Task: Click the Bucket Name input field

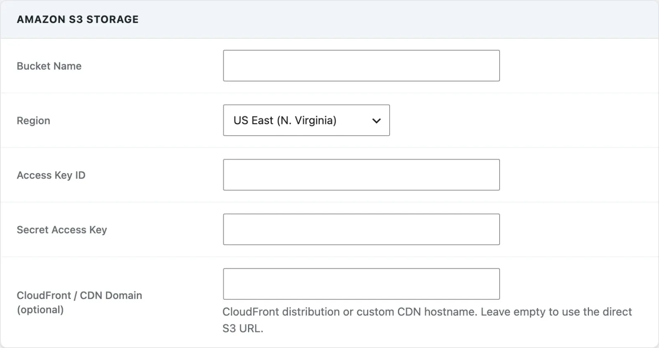Action: pos(361,66)
